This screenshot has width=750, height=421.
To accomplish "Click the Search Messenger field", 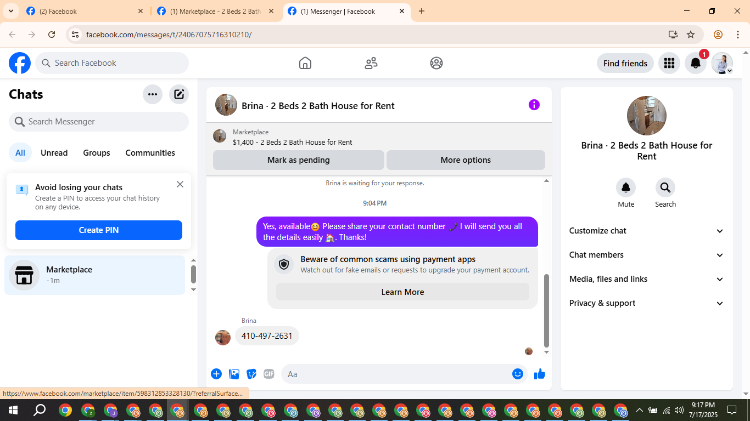I will (x=99, y=122).
